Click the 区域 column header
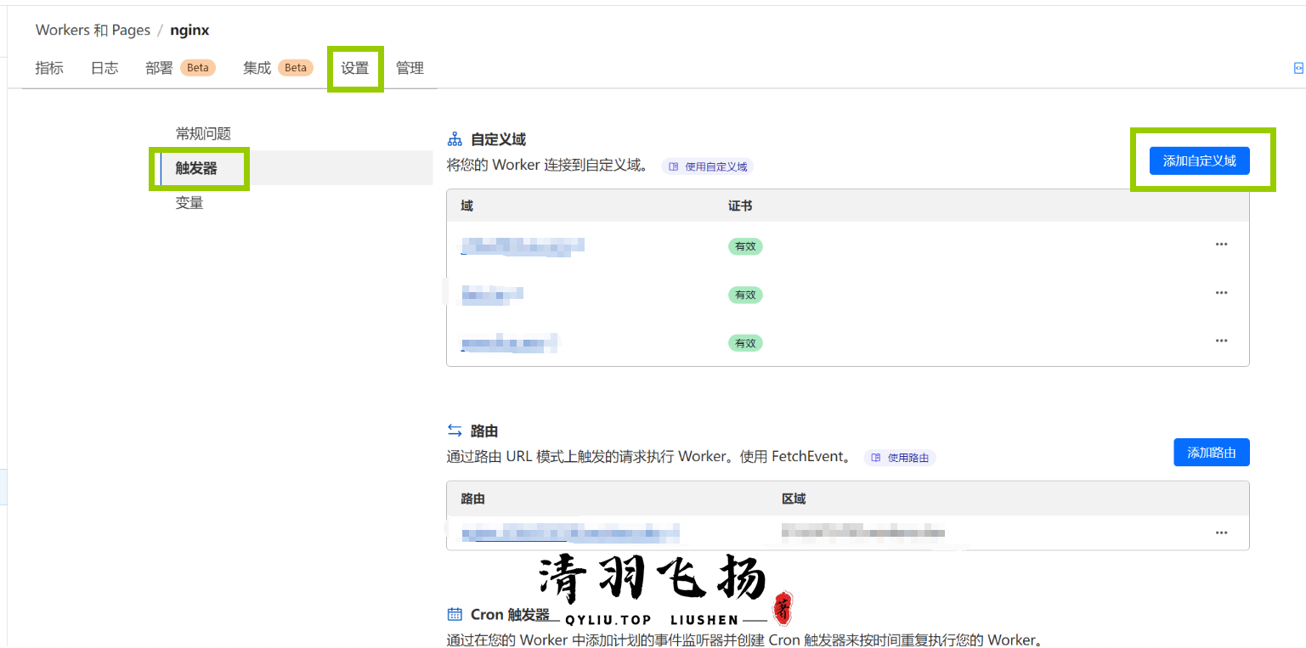 (794, 499)
